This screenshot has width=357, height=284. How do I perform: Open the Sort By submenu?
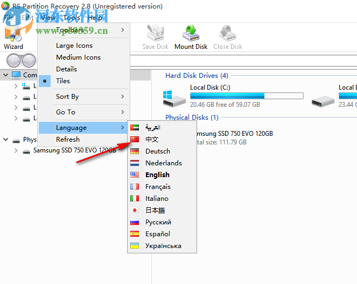84,97
